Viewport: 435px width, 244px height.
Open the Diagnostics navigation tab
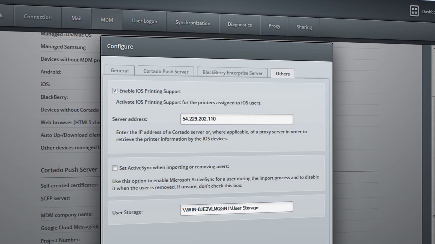pos(240,25)
